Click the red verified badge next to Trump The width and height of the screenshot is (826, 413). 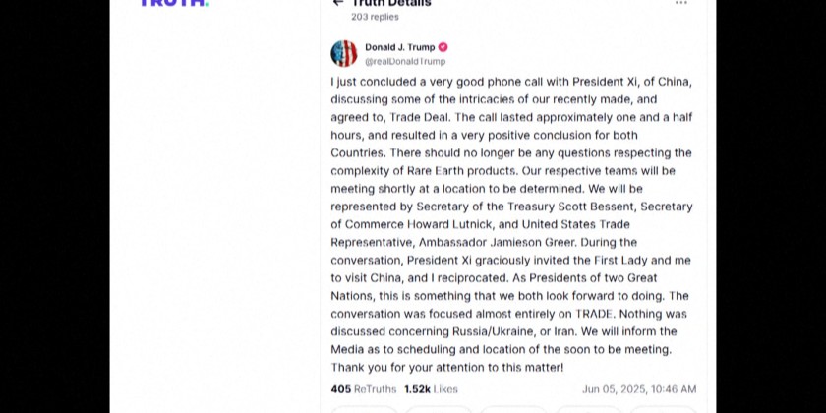443,47
